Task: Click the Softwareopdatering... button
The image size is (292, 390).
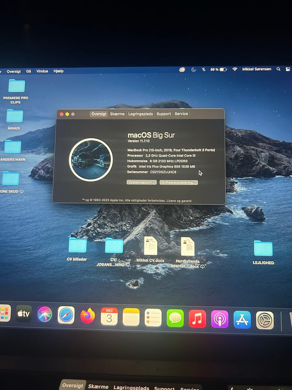Action: 179,183
